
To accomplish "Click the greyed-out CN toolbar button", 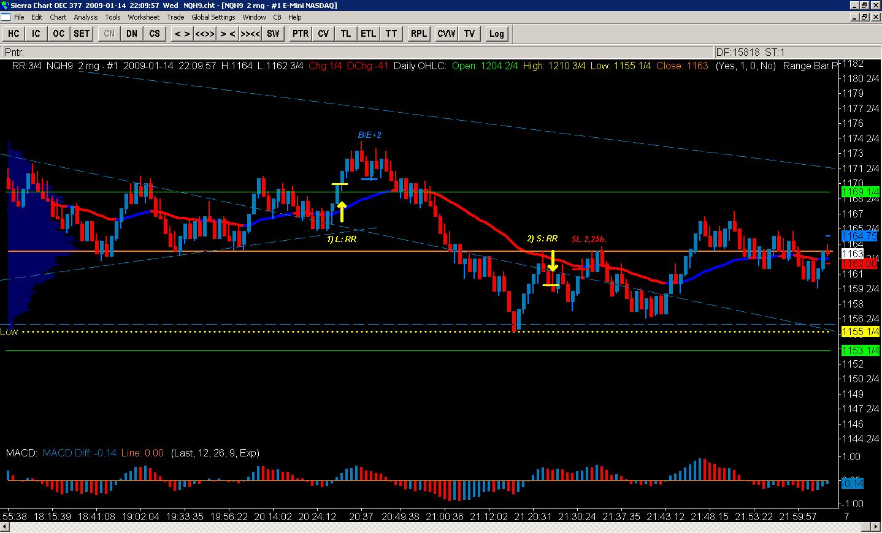I will coord(109,34).
